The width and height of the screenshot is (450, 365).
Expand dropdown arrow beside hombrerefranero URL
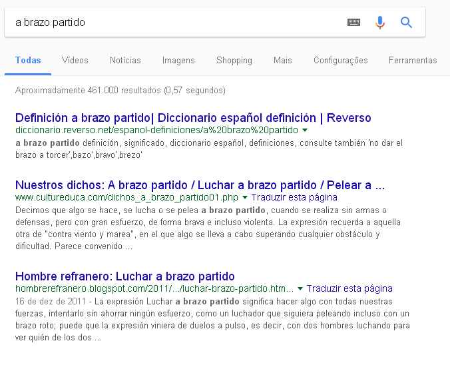[300, 289]
